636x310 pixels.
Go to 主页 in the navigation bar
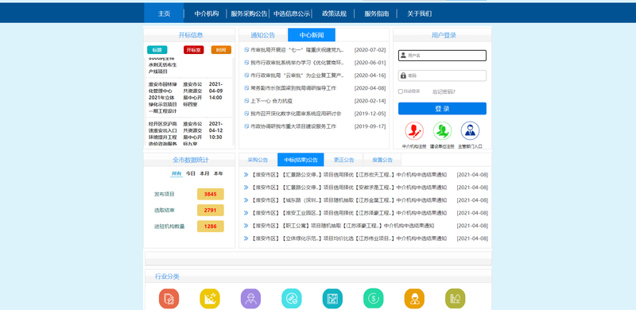[164, 14]
